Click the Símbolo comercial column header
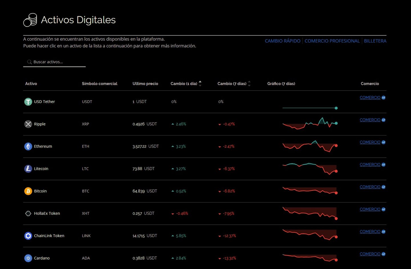 click(100, 84)
